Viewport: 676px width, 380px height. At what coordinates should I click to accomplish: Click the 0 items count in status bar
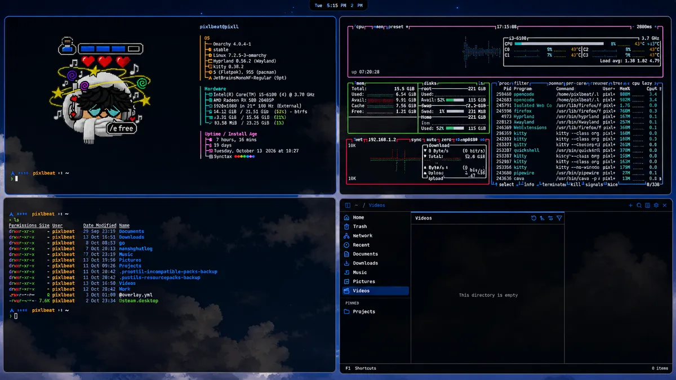pos(660,368)
